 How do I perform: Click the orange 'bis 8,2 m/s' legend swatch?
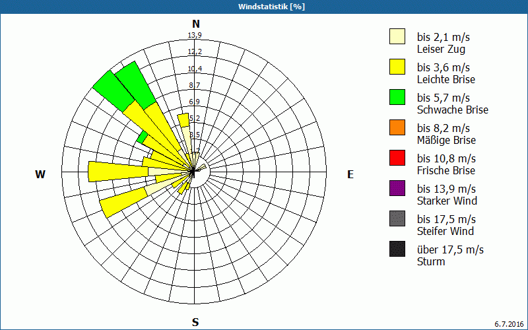[397, 127]
